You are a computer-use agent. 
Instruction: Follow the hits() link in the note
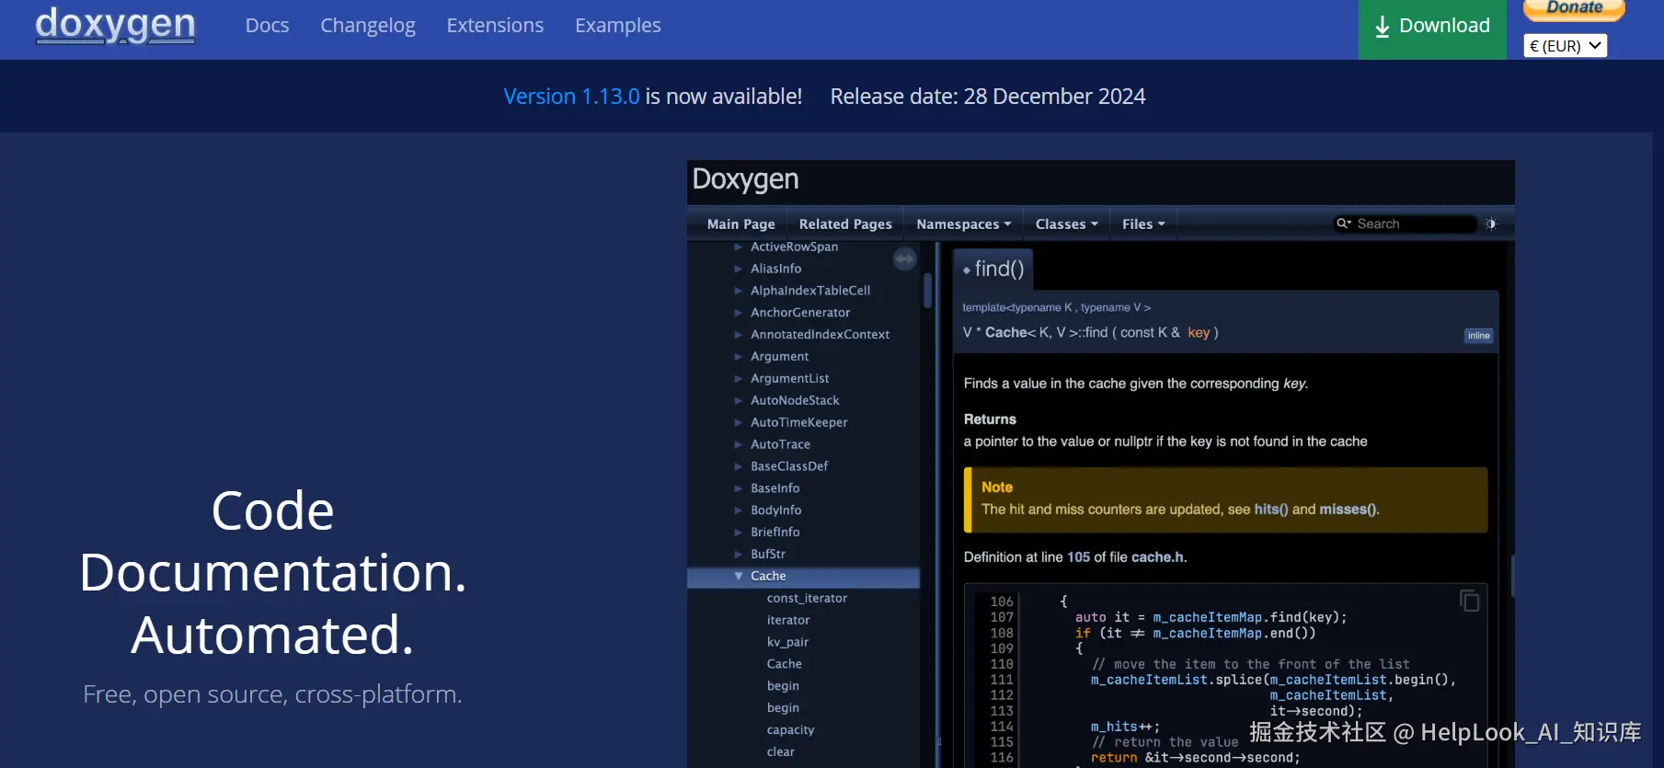(1270, 510)
